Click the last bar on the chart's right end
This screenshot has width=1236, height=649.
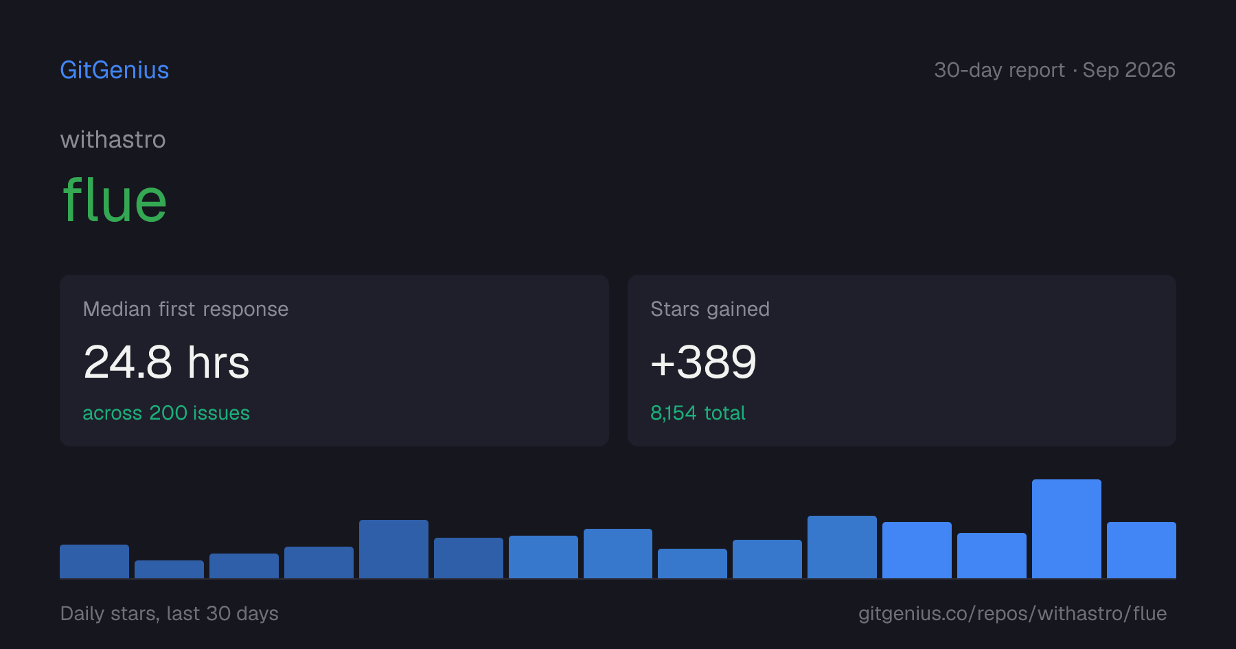[x=1141, y=550]
